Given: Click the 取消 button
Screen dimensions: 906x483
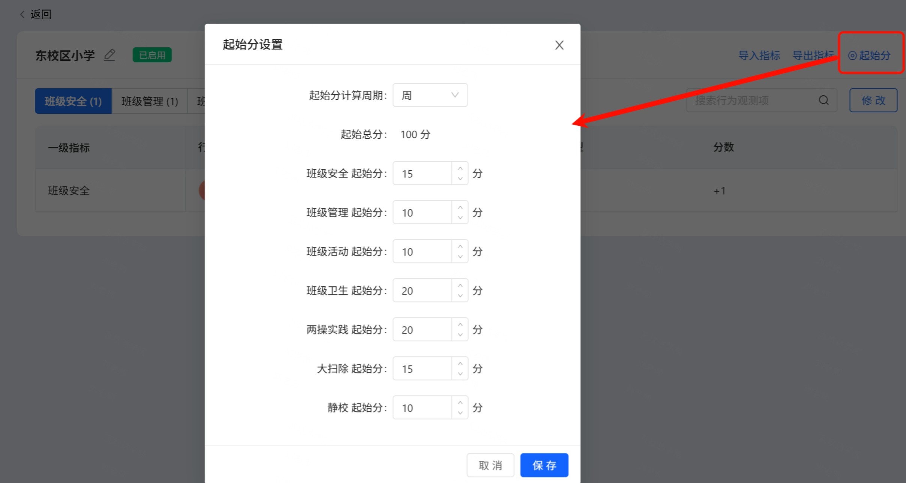Looking at the screenshot, I should (490, 465).
